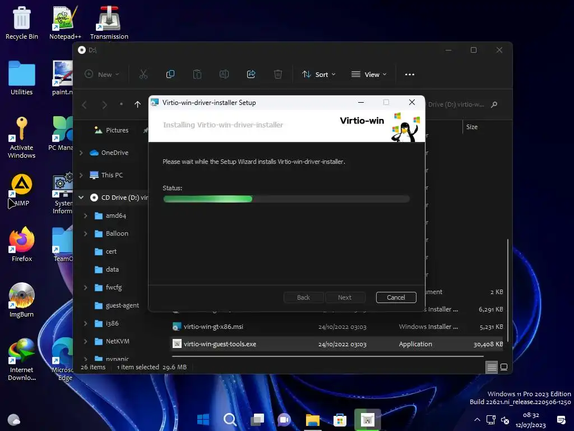Click Cancel in the Virtio setup dialog
Viewport: 574px width, 431px height.
click(396, 297)
